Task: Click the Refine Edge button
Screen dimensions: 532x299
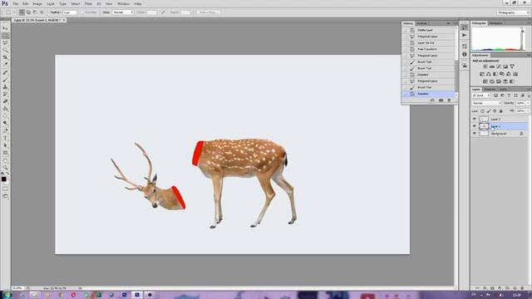Action: coord(209,12)
